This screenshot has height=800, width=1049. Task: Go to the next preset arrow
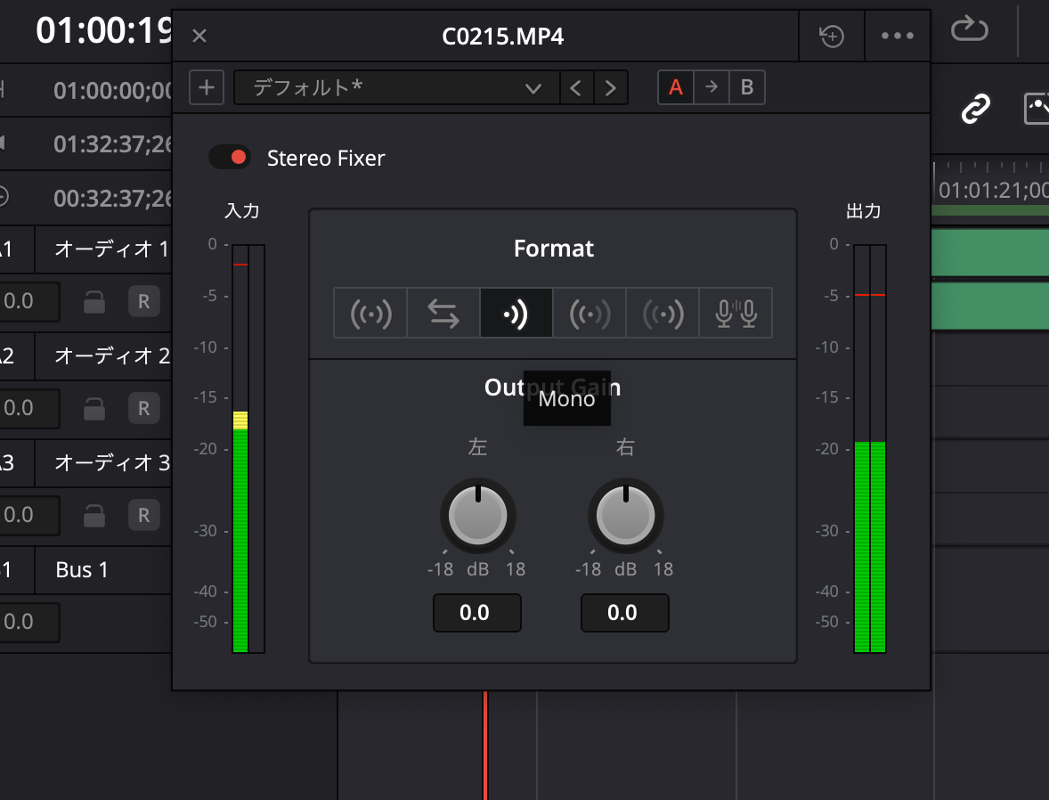click(611, 87)
